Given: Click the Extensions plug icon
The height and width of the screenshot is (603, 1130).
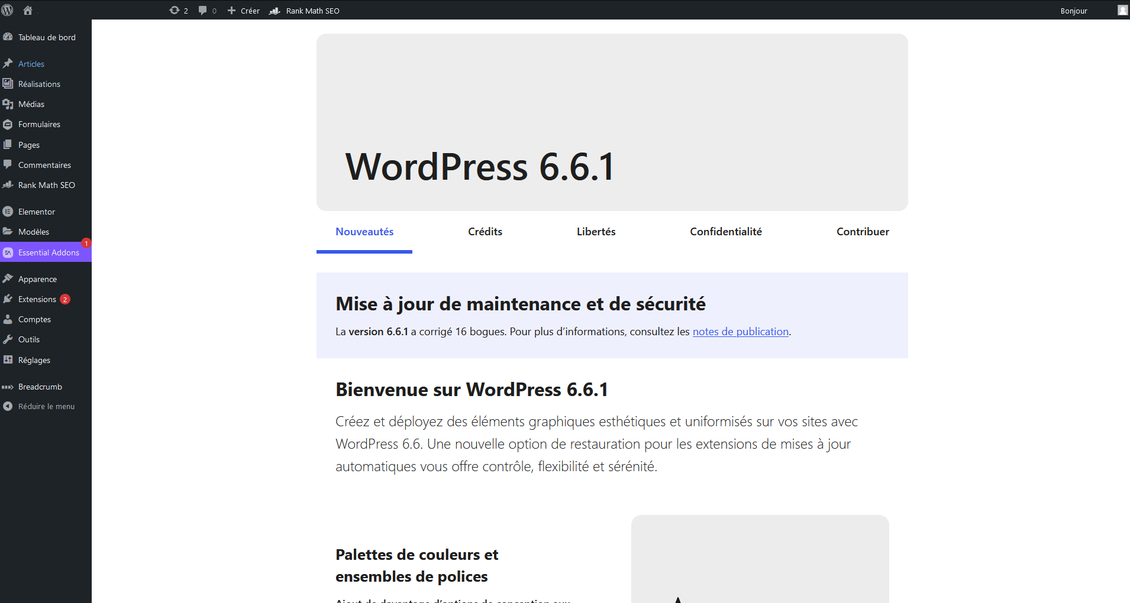Looking at the screenshot, I should (8, 299).
